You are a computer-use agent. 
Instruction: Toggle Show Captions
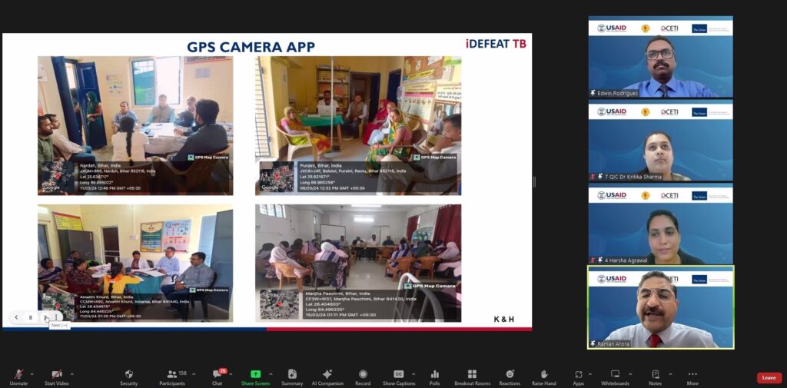pyautogui.click(x=398, y=376)
